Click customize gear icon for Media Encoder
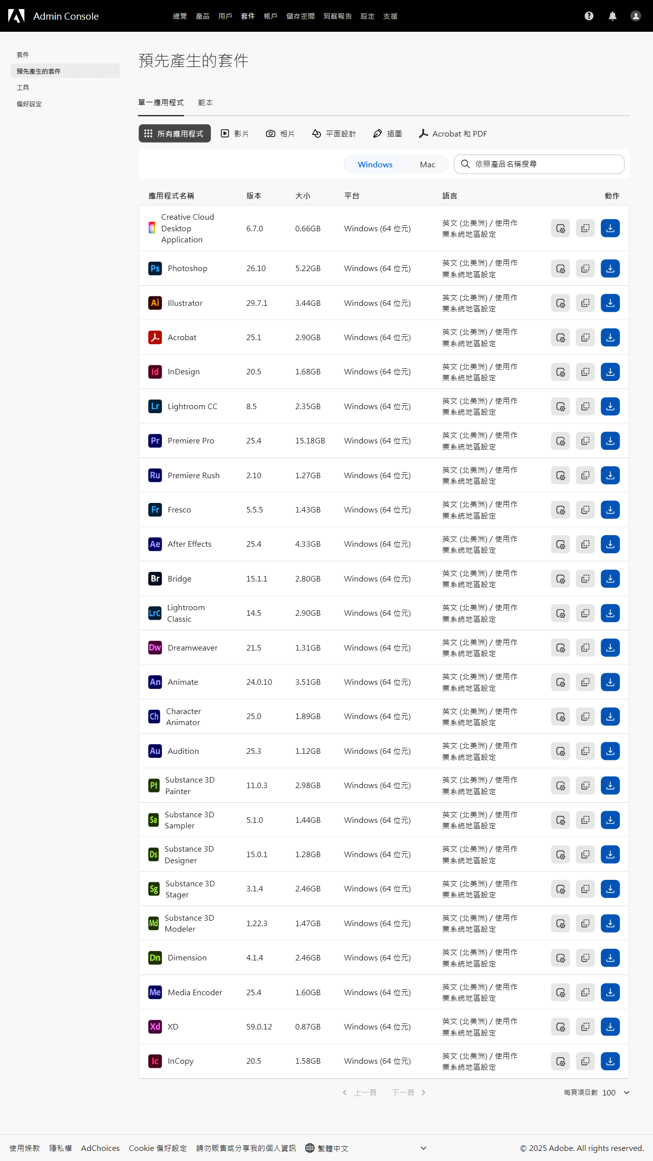 click(x=560, y=992)
